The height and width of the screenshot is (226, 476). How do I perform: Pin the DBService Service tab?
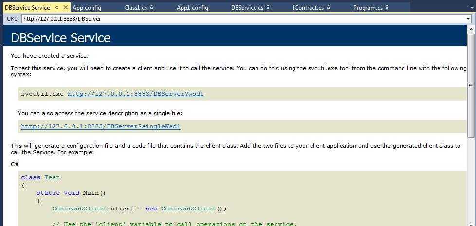[57, 8]
